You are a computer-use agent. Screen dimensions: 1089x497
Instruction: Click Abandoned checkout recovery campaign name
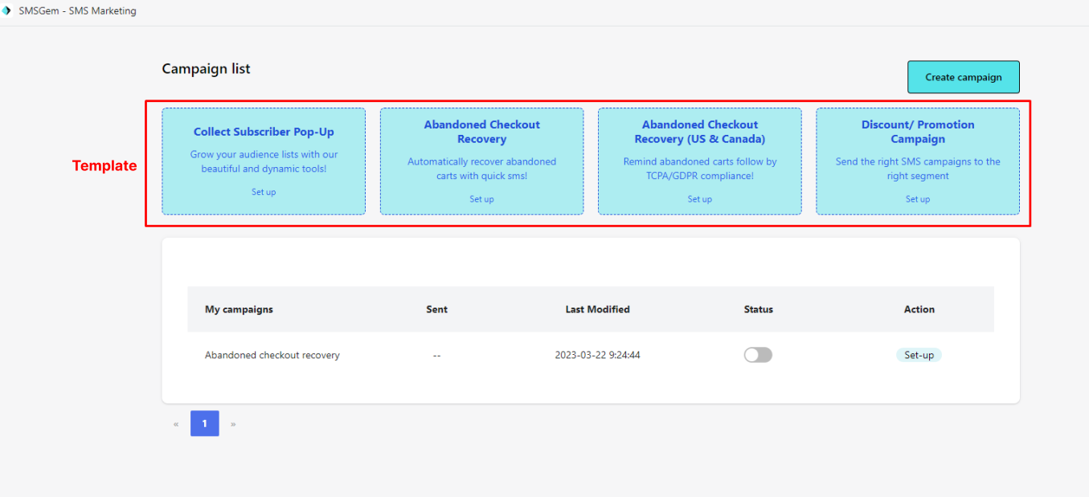pos(272,355)
